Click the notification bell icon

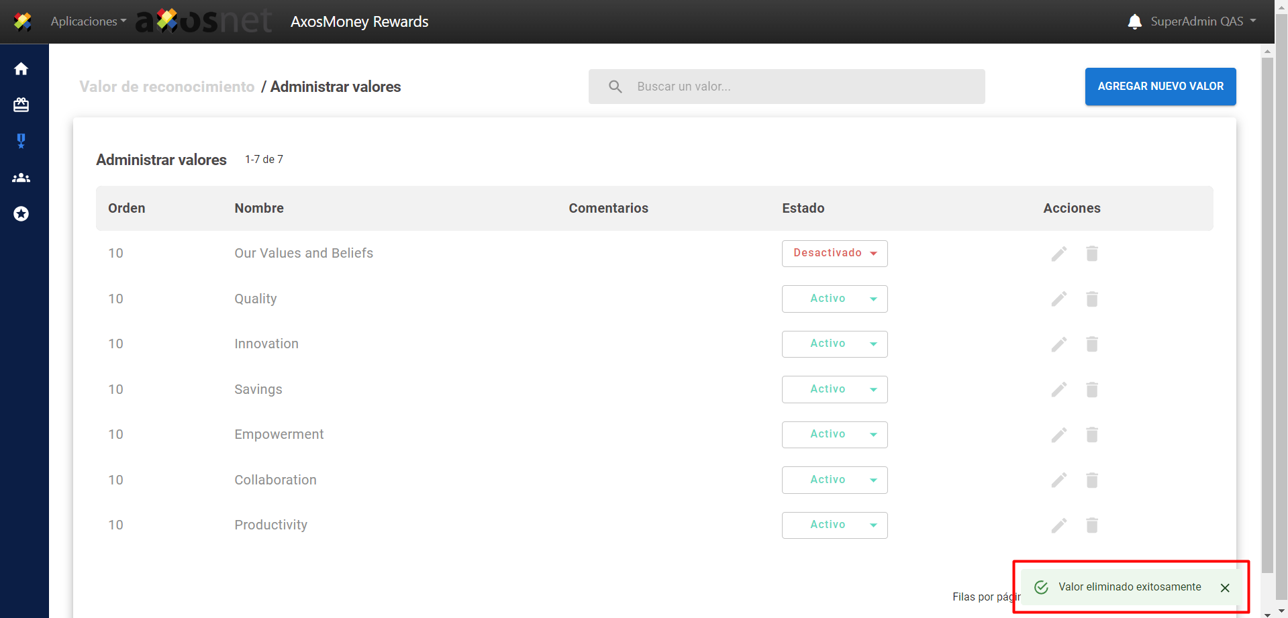coord(1134,21)
